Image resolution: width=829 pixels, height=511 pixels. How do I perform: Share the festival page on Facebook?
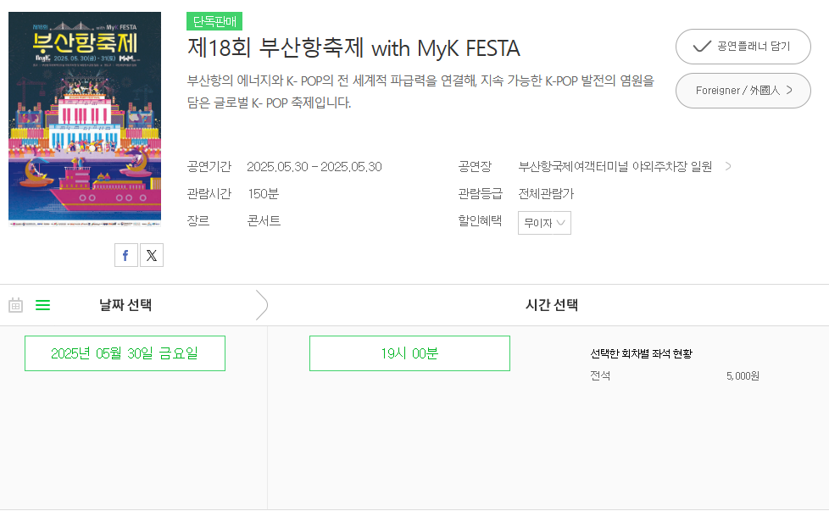pyautogui.click(x=125, y=254)
